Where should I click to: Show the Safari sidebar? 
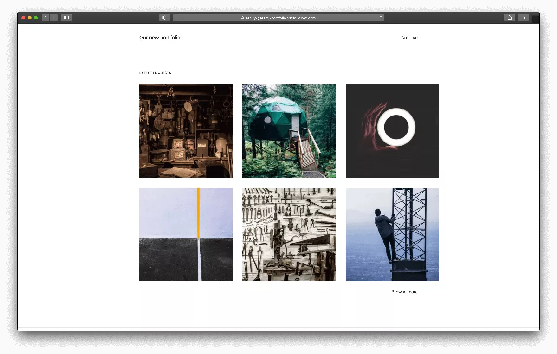tap(66, 18)
